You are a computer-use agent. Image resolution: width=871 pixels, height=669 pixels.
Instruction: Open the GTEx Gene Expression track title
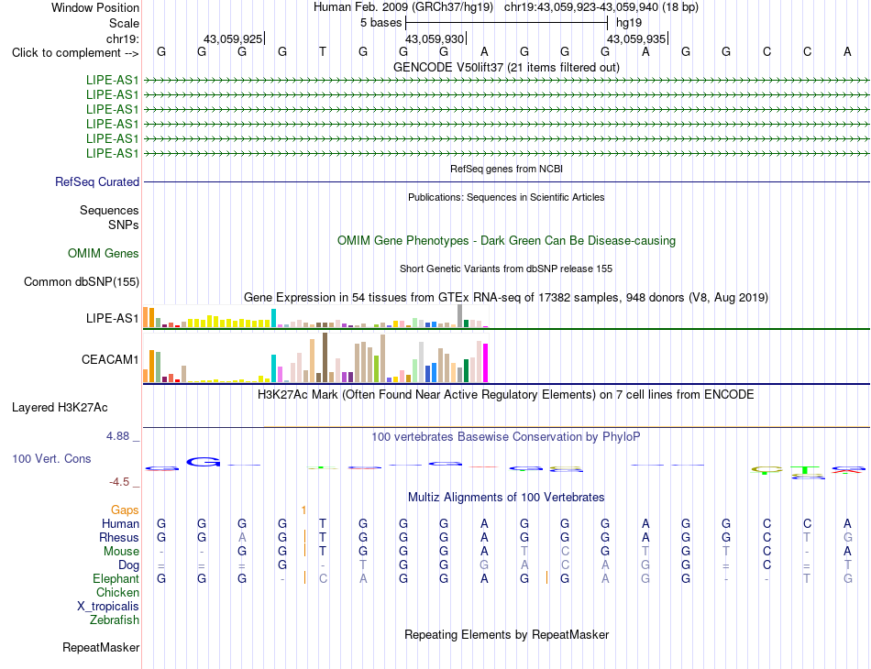(506, 298)
